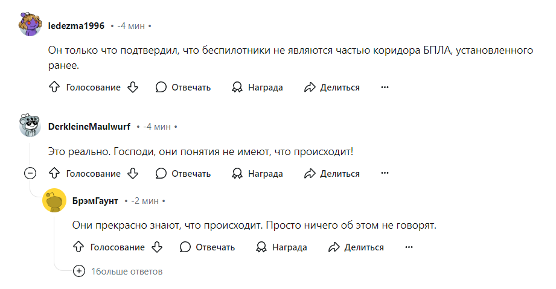Downvote ledezma1996's comment
This screenshot has width=556, height=289.
[x=133, y=87]
